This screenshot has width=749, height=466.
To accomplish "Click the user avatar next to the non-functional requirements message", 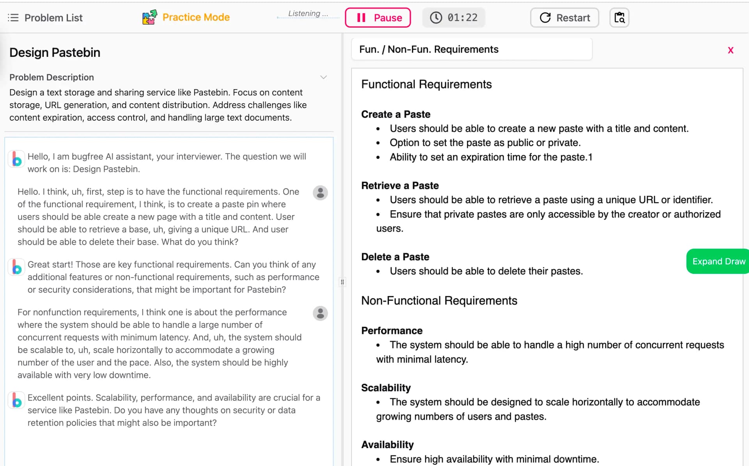I will tap(320, 313).
